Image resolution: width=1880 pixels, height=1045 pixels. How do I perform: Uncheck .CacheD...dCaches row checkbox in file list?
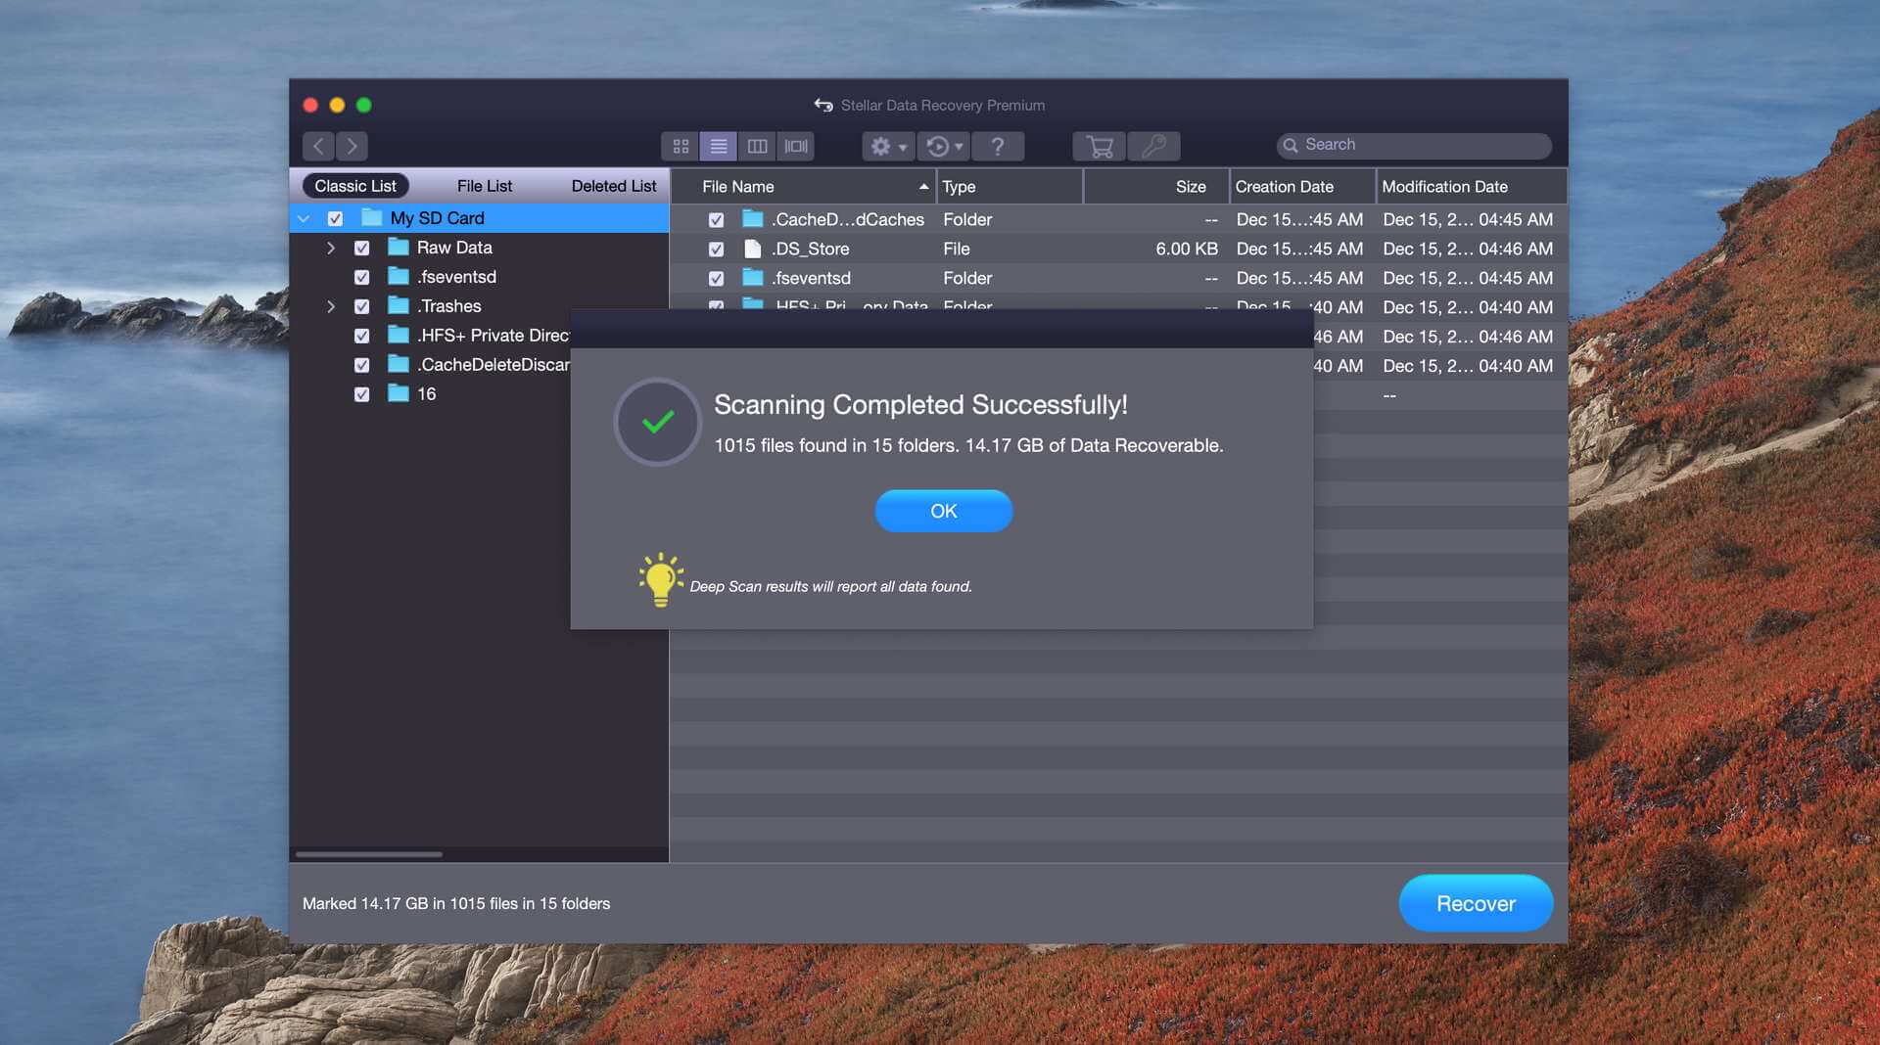coord(716,220)
